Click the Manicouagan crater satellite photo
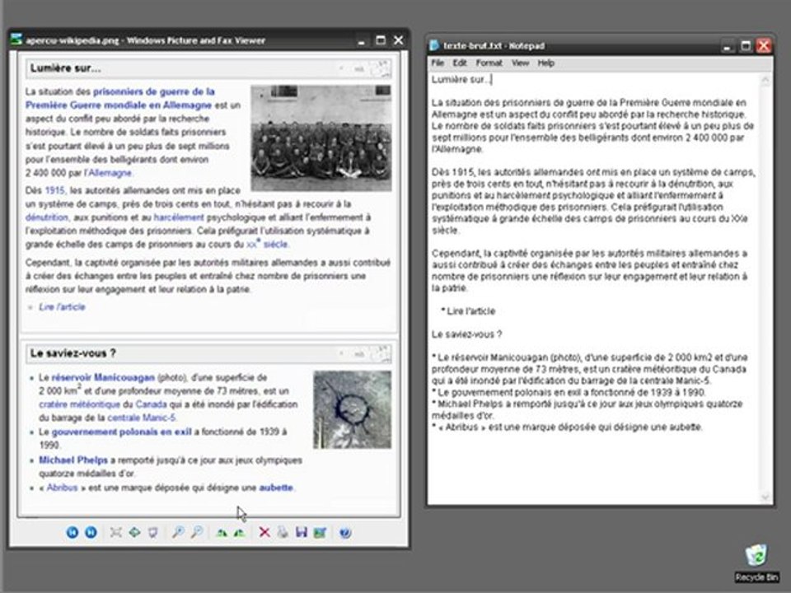791x593 pixels. click(x=352, y=409)
